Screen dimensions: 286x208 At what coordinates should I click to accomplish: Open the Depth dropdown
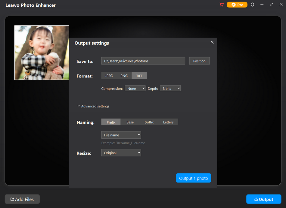tap(170, 89)
